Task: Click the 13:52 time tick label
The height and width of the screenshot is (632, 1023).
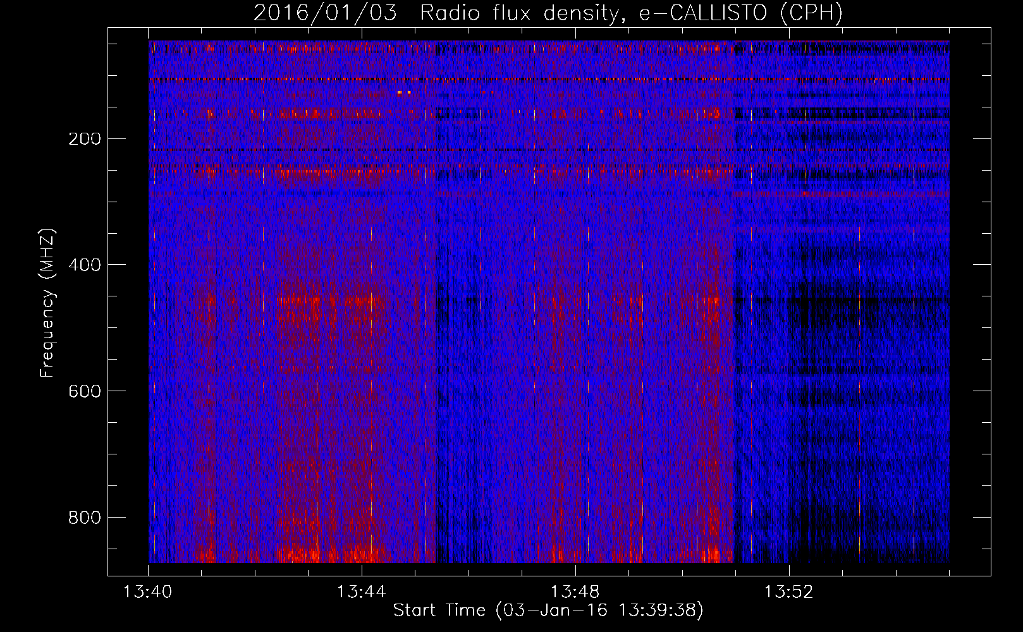Action: (x=789, y=592)
